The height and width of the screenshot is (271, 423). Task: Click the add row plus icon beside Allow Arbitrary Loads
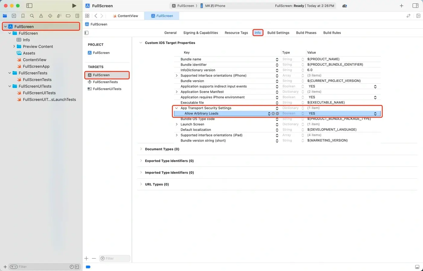[x=273, y=114]
